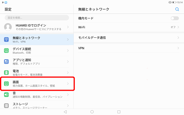Image resolution: width=184 pixels, height=115 pixels.
Task: Tap the 音 speaker icon
Action: point(6,94)
